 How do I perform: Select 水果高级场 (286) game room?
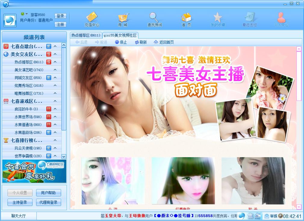pos(32,132)
